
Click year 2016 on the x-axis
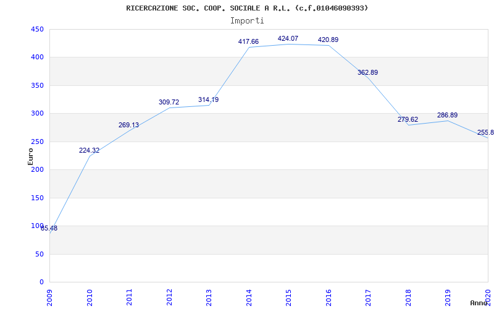[329, 297]
